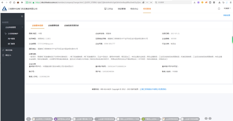
Task: Click the browser search input field
Action: pos(173,2)
